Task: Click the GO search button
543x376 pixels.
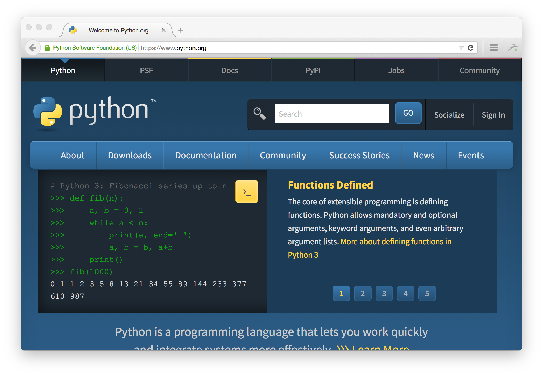Action: pyautogui.click(x=408, y=113)
